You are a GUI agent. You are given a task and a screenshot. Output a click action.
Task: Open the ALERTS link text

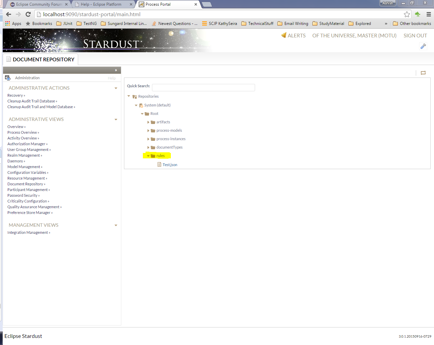click(297, 35)
